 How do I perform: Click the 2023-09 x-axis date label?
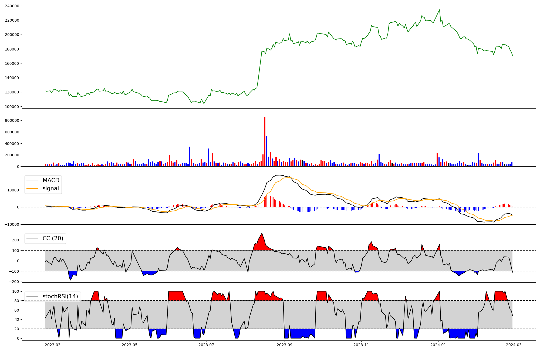(285, 345)
